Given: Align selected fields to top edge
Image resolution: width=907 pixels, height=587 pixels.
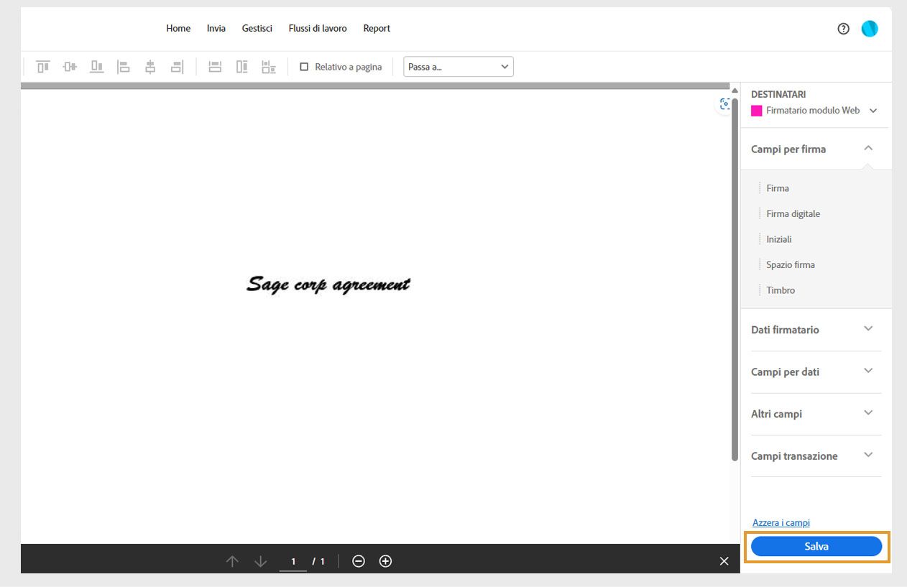Looking at the screenshot, I should 43,67.
